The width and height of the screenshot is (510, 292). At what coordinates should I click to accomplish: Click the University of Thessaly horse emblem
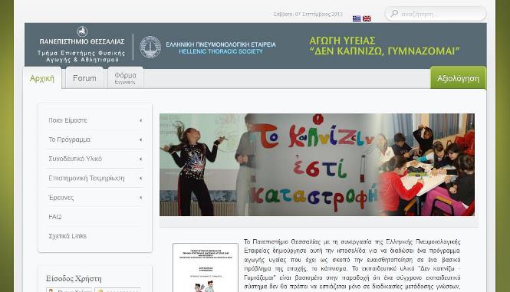pos(82,31)
